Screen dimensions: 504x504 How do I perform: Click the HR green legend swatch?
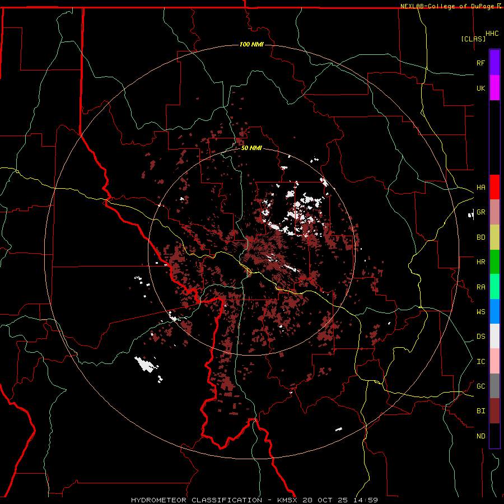pyautogui.click(x=494, y=262)
